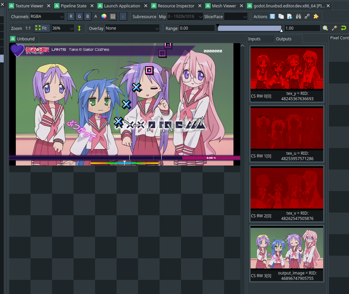Close the Texture Viewer tab
The height and width of the screenshot is (294, 349).
pyautogui.click(x=49, y=6)
